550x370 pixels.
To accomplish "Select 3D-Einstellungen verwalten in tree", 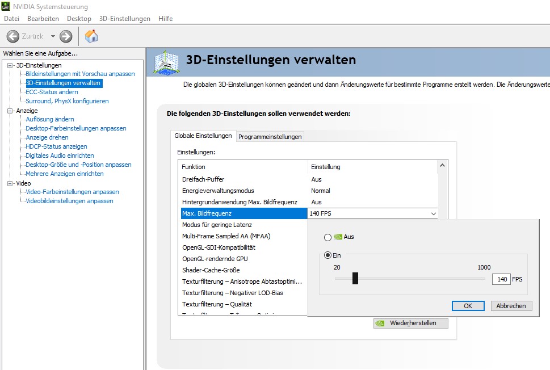I will tap(63, 83).
